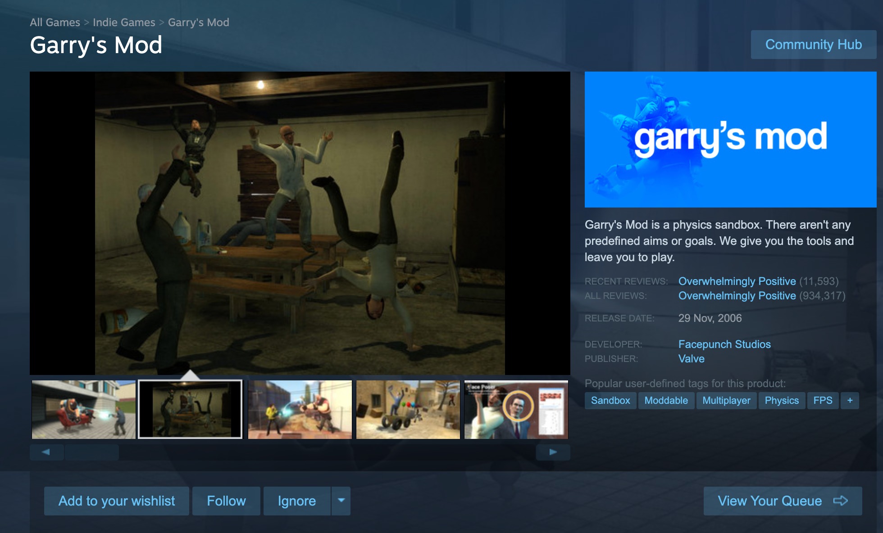This screenshot has width=883, height=533.
Task: Click the garry's mod header capsule image
Action: point(730,139)
